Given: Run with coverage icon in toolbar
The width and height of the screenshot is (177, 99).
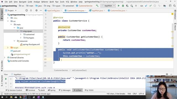Looking at the screenshot, I should pyautogui.click(x=127, y=6).
